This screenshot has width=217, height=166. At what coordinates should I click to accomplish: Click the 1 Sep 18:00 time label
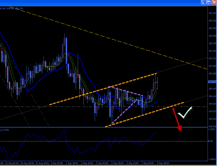point(87,163)
